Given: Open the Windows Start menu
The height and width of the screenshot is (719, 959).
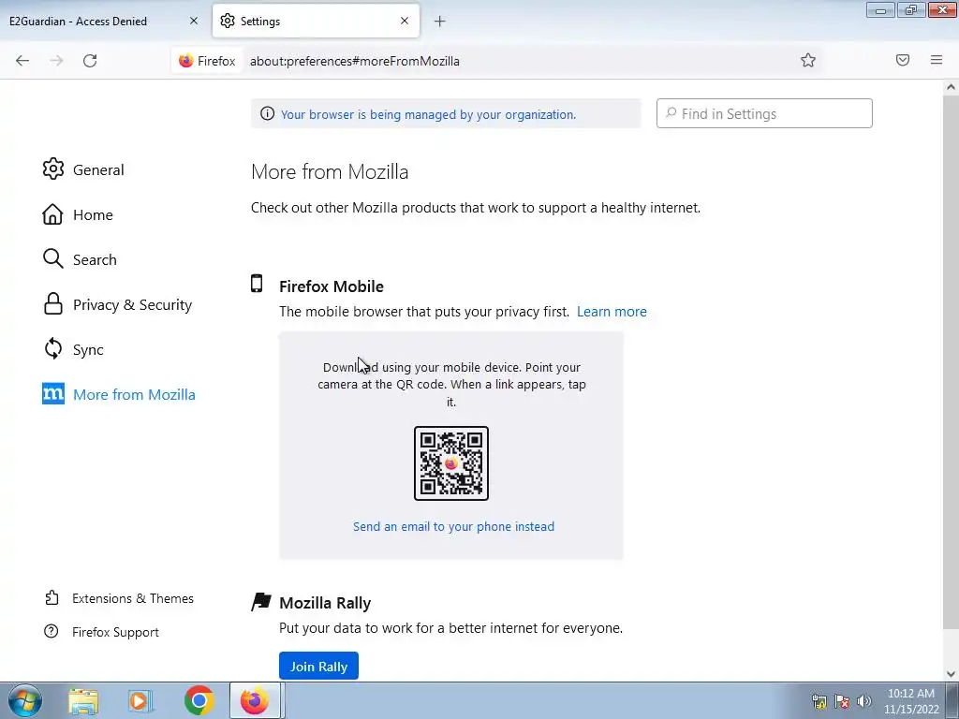Looking at the screenshot, I should (x=25, y=700).
